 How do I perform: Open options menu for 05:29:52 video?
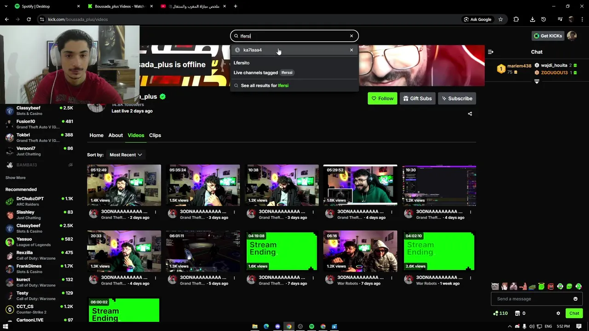tap(392, 212)
